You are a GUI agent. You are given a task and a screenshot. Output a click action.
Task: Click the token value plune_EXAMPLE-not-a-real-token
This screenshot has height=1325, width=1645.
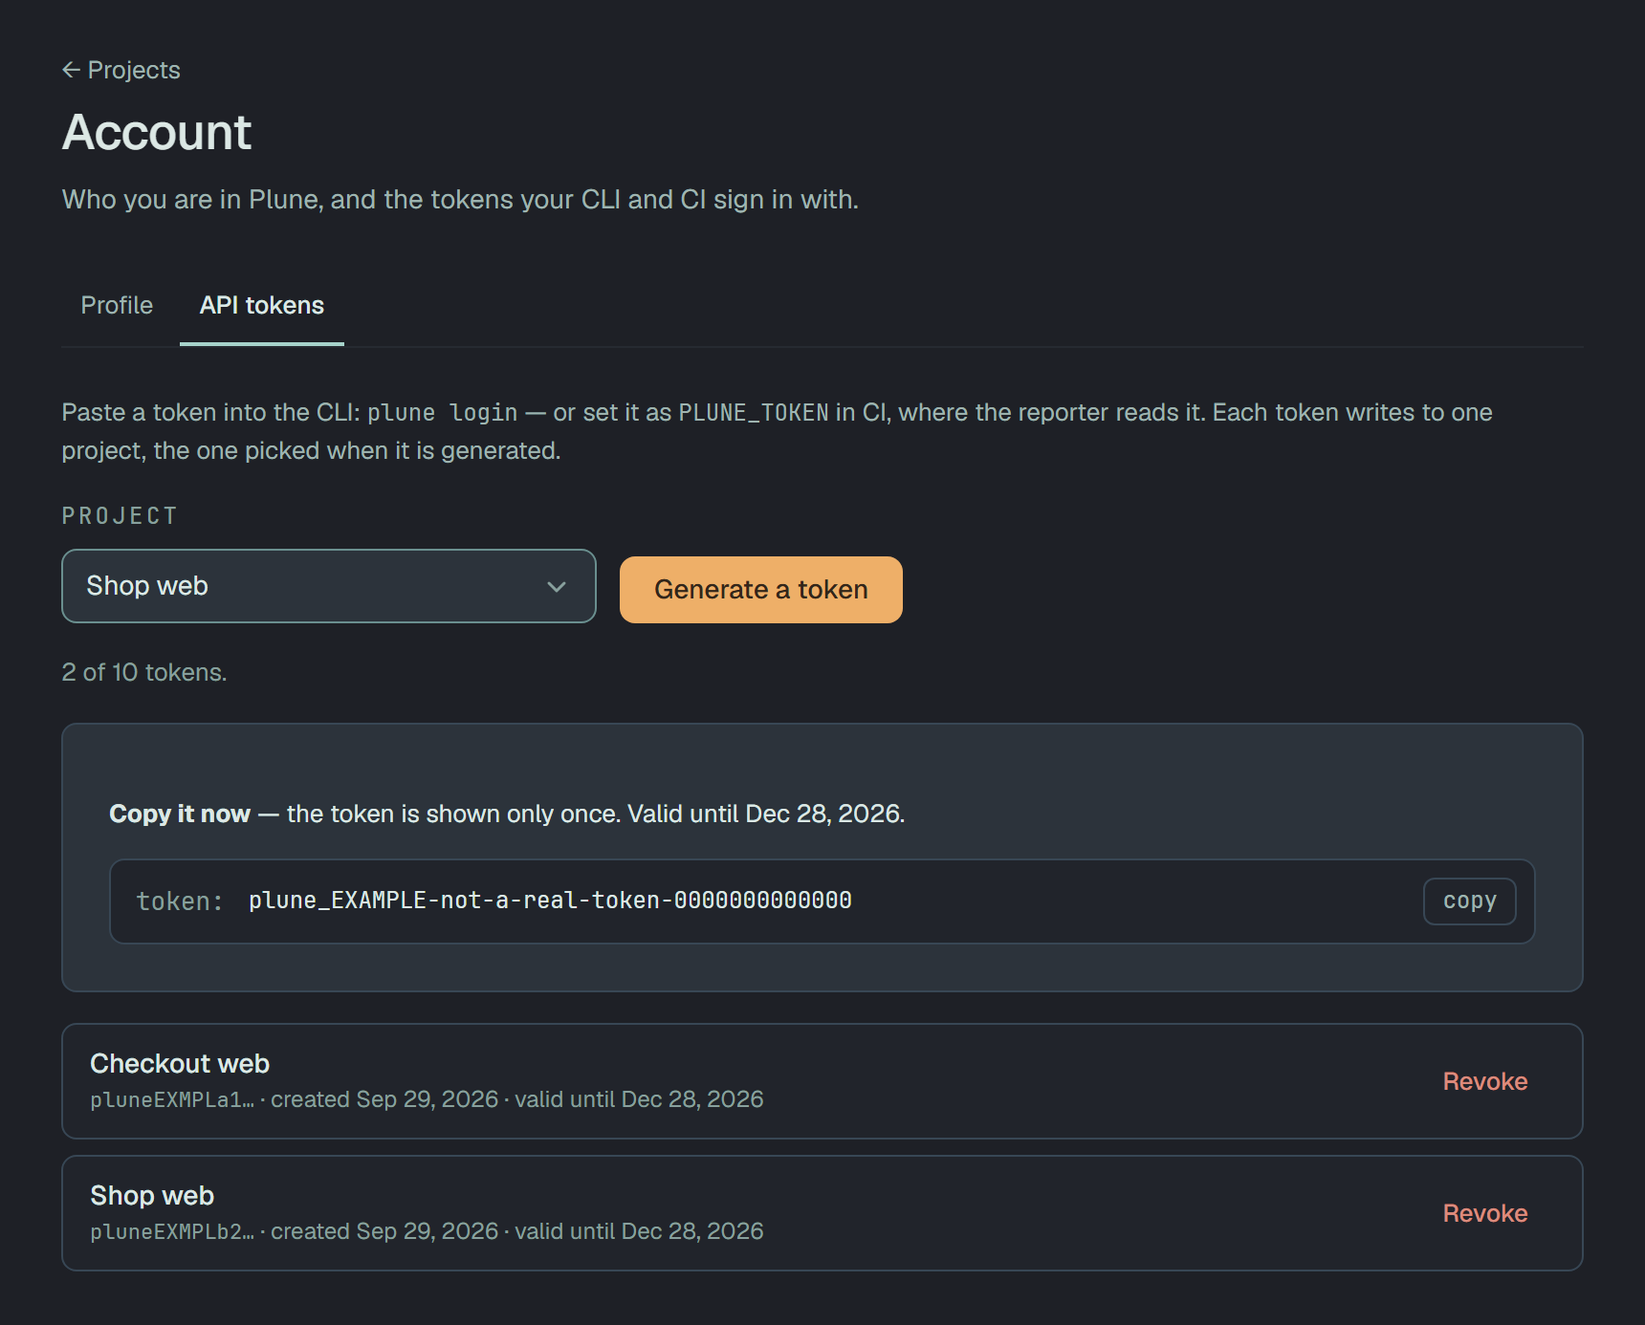[550, 901]
